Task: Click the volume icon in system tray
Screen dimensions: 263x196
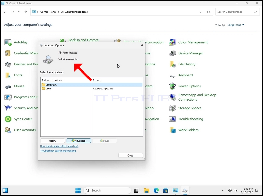Action: [x=235, y=190]
